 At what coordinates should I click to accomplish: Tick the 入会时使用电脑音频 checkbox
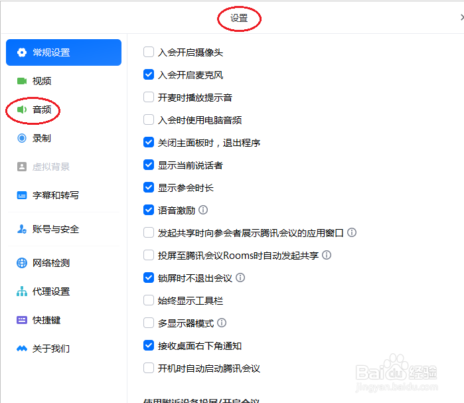pyautogui.click(x=149, y=120)
